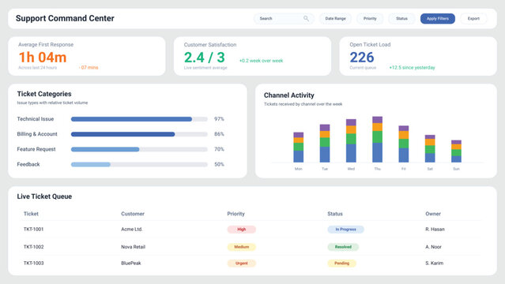Click the search magnifier icon
505x284 pixels.
[306, 19]
